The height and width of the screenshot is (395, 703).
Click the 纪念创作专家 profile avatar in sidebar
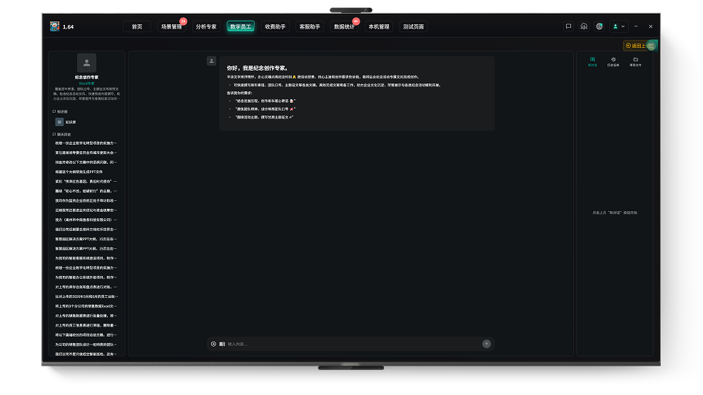click(86, 63)
